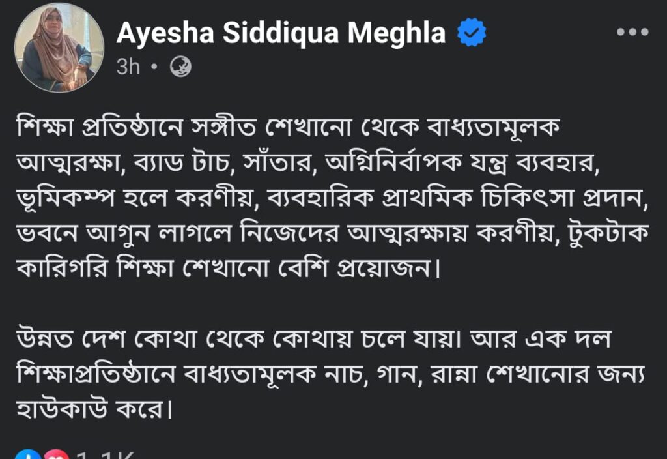Click the dot separator beside 3h
The image size is (667, 459).
pos(154,67)
